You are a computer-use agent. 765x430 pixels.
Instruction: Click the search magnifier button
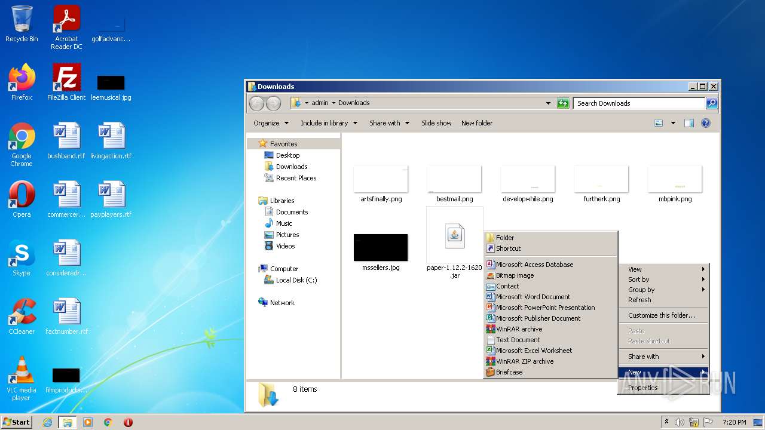(x=711, y=103)
